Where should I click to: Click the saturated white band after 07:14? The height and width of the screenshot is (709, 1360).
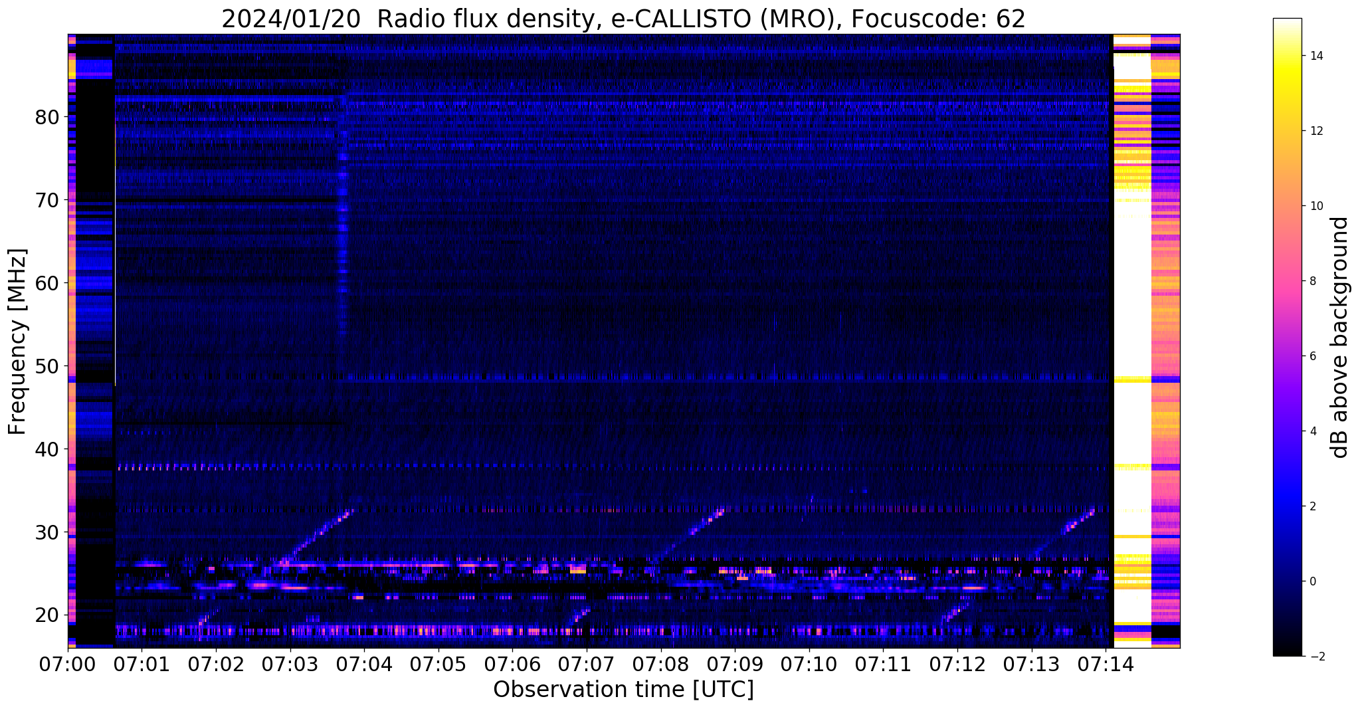click(1131, 341)
